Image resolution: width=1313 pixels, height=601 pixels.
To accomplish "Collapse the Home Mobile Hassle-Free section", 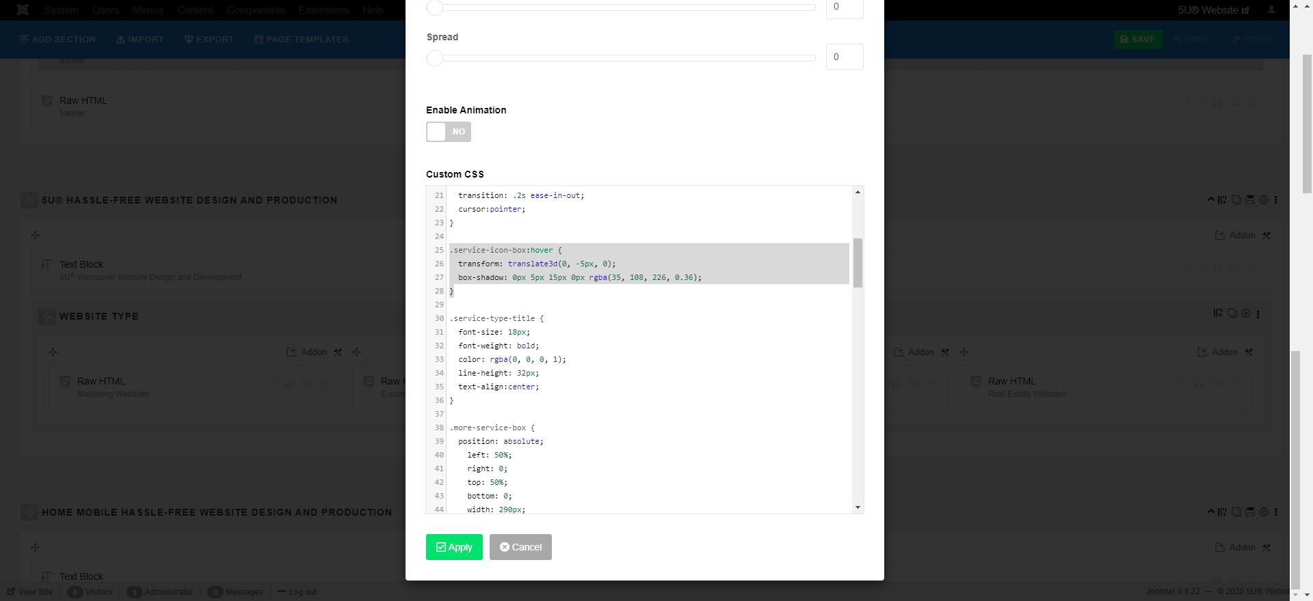I will [1210, 511].
